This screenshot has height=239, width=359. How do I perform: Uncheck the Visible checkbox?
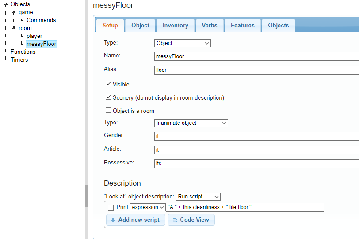tap(108, 84)
